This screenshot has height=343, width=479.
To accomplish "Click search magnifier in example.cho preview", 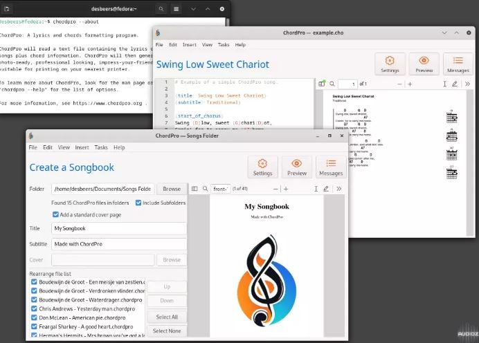I will pos(332,84).
